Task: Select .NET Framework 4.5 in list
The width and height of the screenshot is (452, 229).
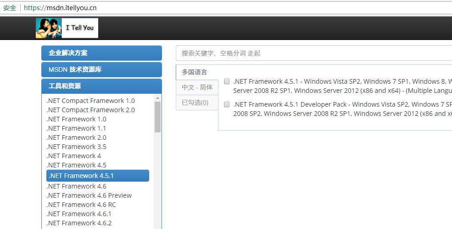Action: 76,166
